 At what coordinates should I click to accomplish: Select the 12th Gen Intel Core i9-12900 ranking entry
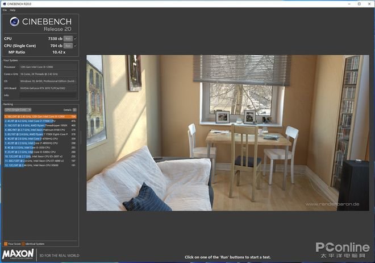(x=40, y=117)
